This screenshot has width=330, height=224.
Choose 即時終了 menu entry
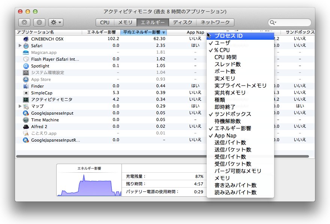pos(240,107)
